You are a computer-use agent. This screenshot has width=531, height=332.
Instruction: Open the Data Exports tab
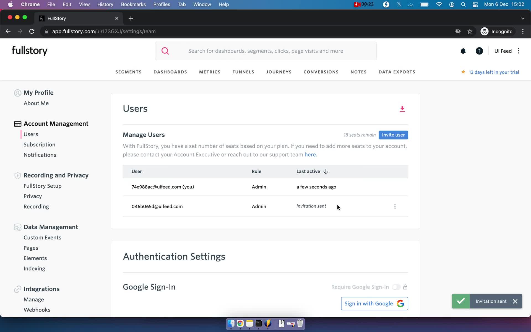(x=397, y=72)
